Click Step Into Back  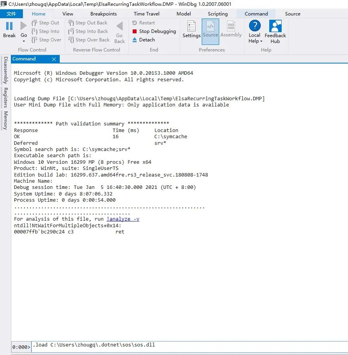coord(88,31)
